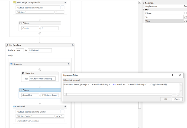This screenshot has height=128, width=187.
Task: Edit the dtArealTest To field
Action: (30, 95)
